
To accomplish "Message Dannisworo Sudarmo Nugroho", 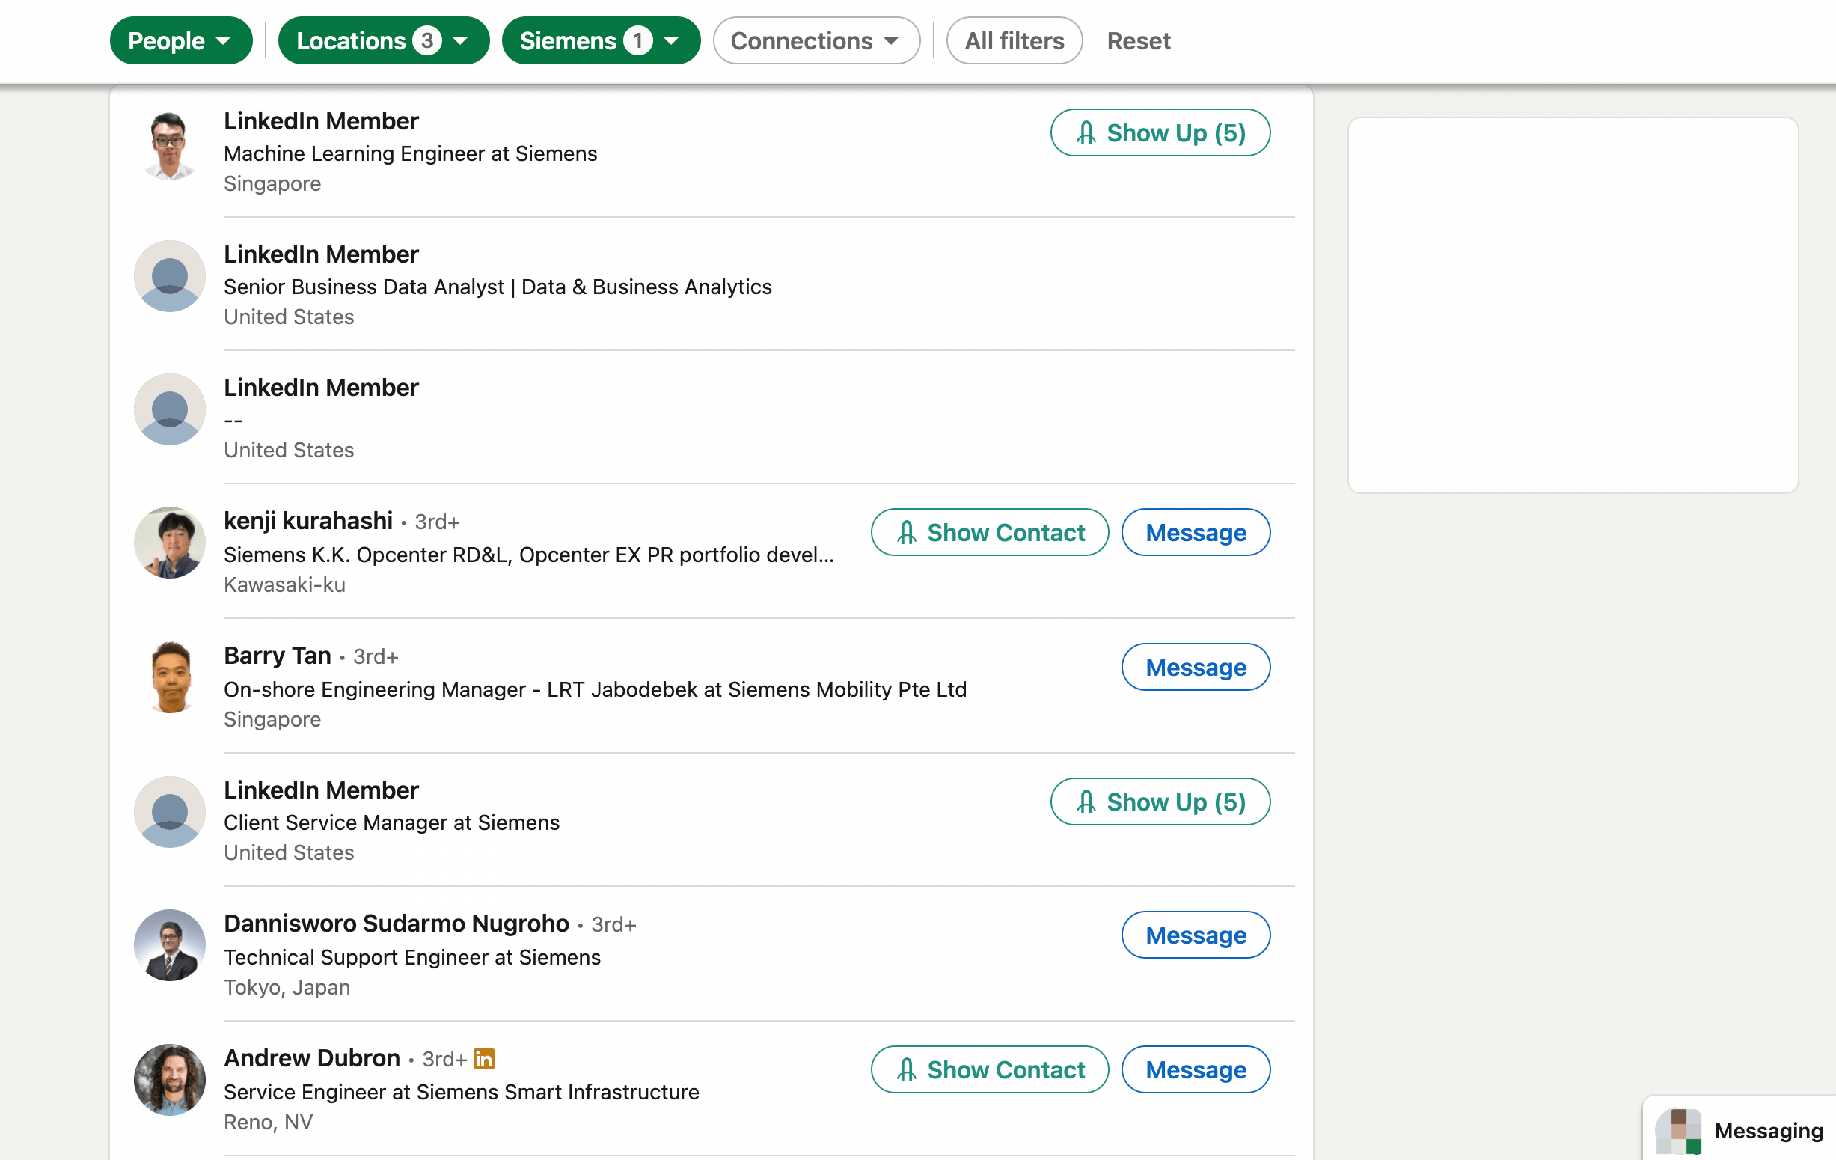I will (x=1196, y=935).
